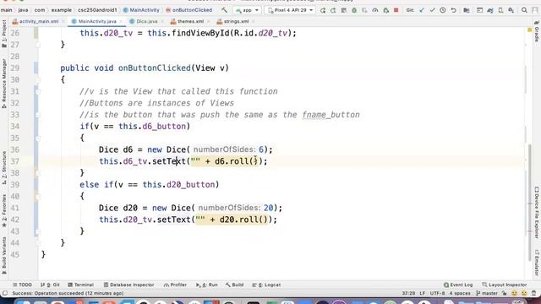Open the Logcat tool window
The height and width of the screenshot is (304, 541).
pyautogui.click(x=266, y=285)
